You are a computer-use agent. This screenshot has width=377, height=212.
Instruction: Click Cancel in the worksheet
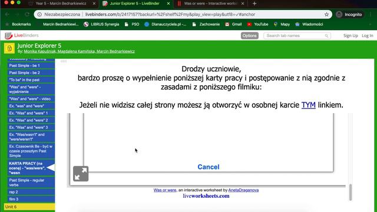coord(209,167)
